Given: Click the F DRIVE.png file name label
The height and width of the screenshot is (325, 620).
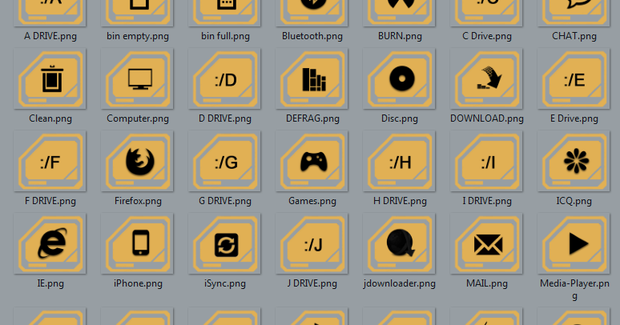Looking at the screenshot, I should [x=50, y=201].
